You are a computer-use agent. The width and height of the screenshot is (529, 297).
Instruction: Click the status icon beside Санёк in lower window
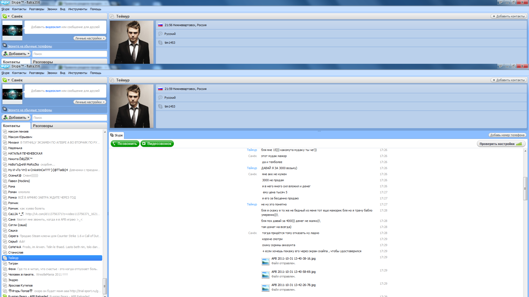(5, 80)
